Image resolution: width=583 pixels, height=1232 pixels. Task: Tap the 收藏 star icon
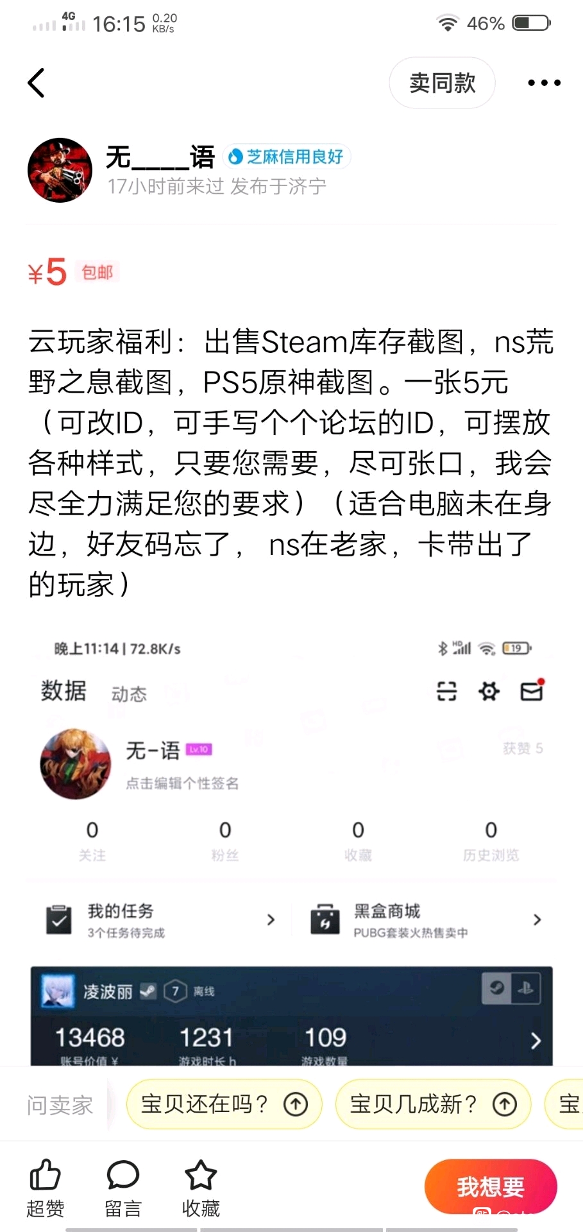click(201, 1175)
